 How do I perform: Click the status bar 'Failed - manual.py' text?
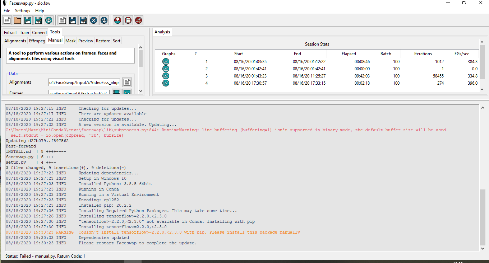coord(52,256)
